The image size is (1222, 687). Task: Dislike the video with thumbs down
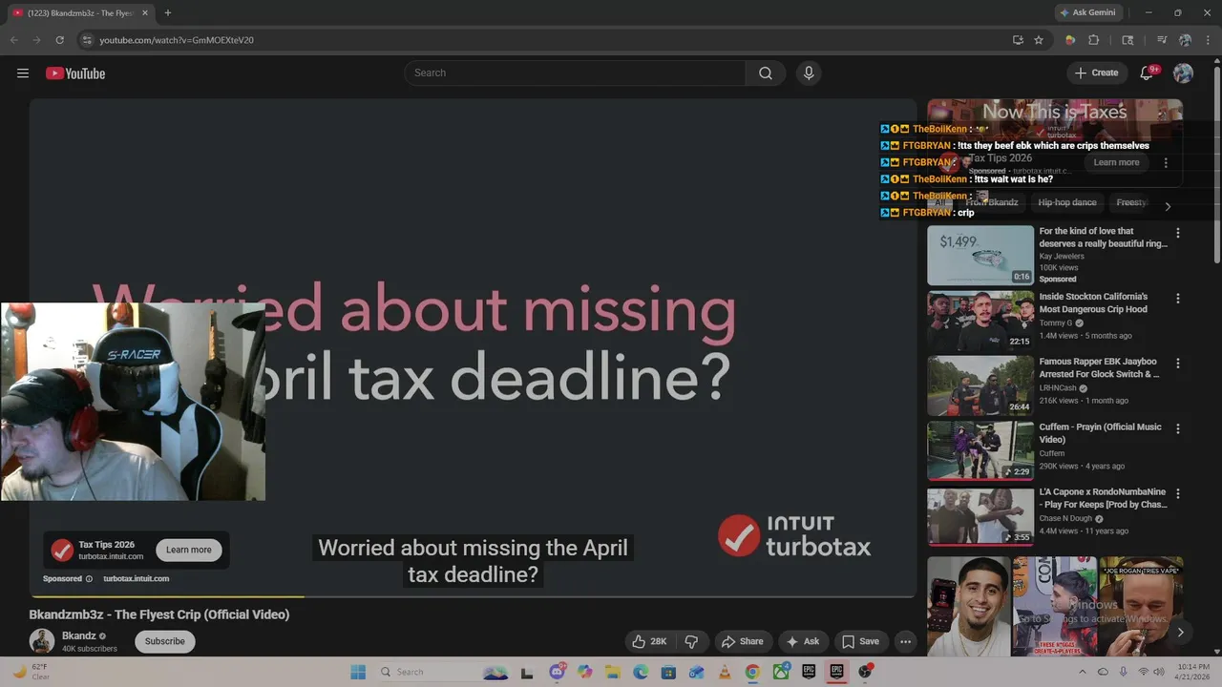click(x=692, y=641)
